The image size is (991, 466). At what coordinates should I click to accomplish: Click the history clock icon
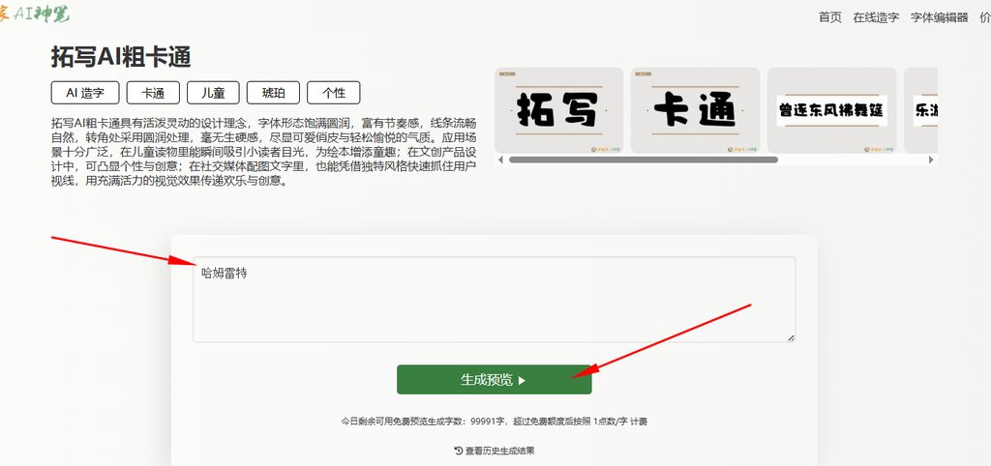(458, 451)
